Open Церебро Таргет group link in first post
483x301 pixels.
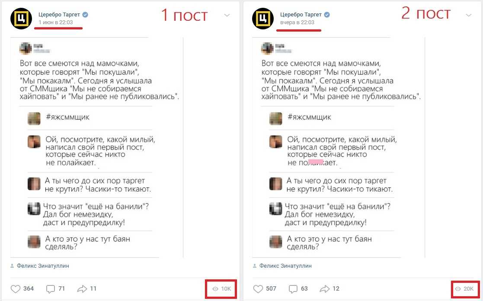tap(59, 14)
